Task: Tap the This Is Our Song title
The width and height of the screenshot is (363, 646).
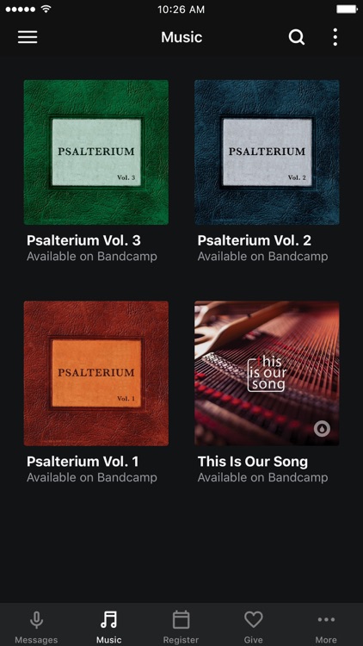Action: 253,462
